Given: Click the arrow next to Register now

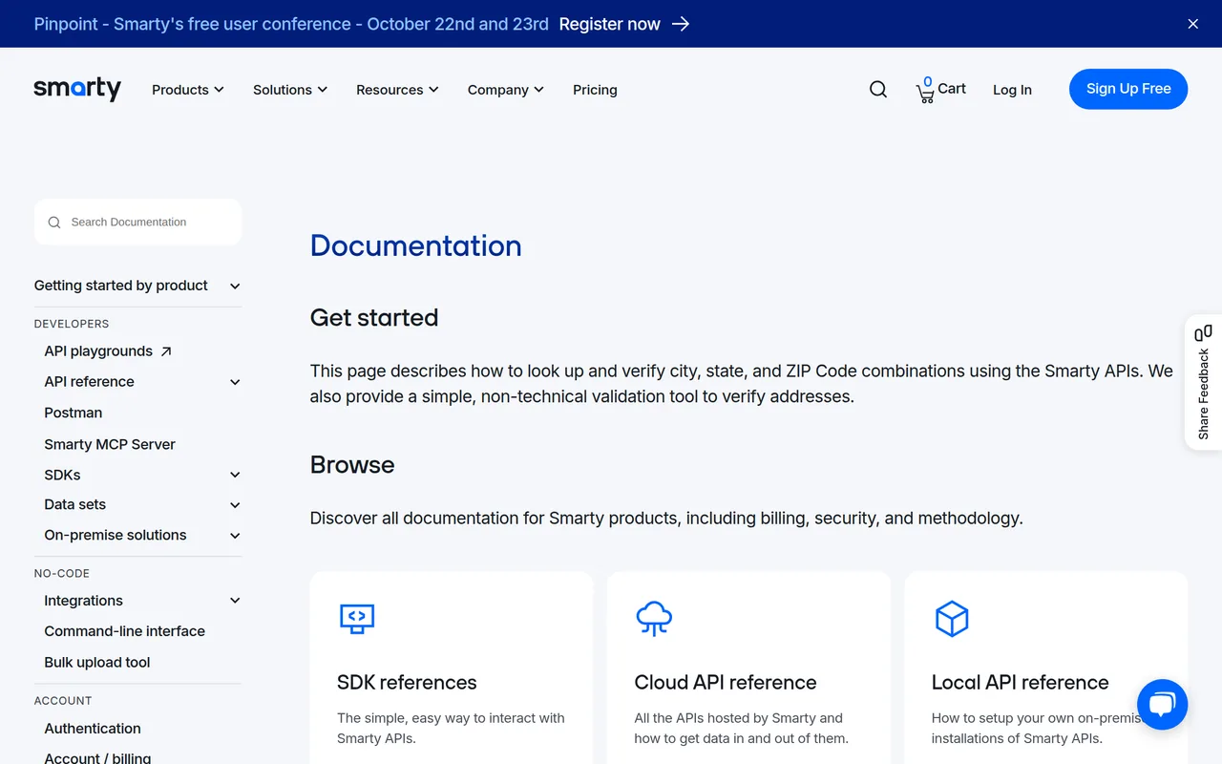Looking at the screenshot, I should 681,24.
